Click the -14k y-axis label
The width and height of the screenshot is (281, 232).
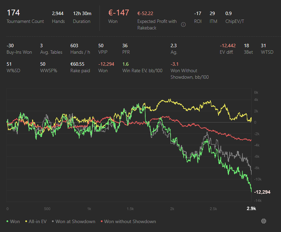point(258,201)
